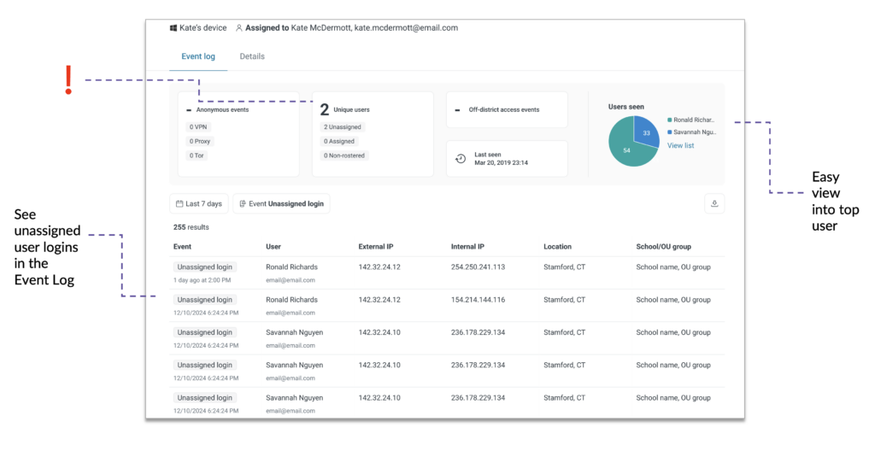Click the teal Ronald Richards legend square
This screenshot has height=451, width=875.
[669, 120]
